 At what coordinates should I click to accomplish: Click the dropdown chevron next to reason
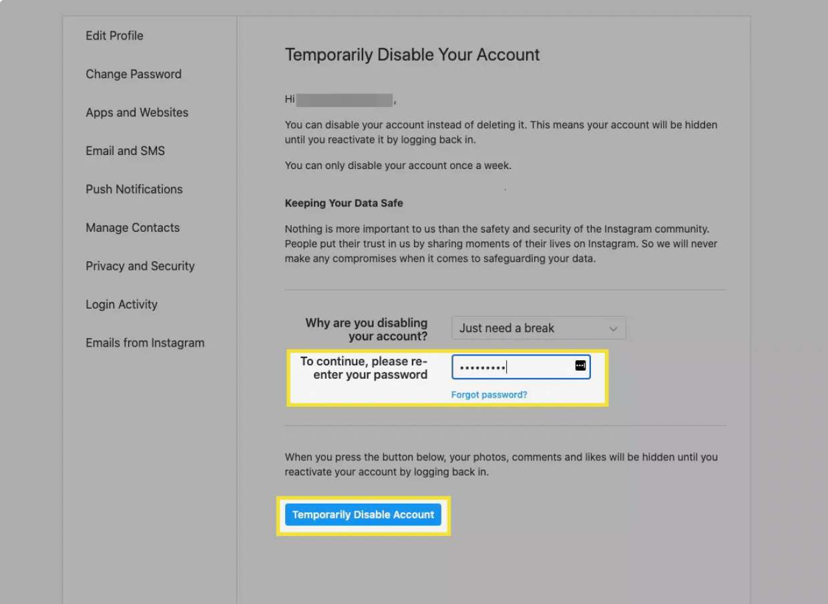[x=614, y=328]
